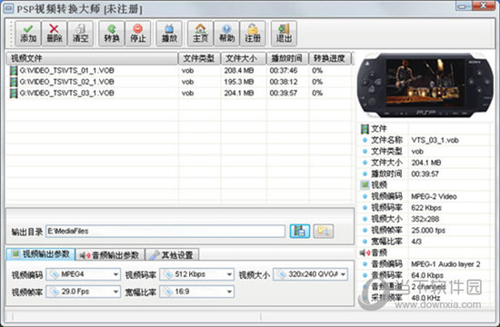Switch to the 音频输出参数 tab
The image size is (500, 327).
(110, 254)
